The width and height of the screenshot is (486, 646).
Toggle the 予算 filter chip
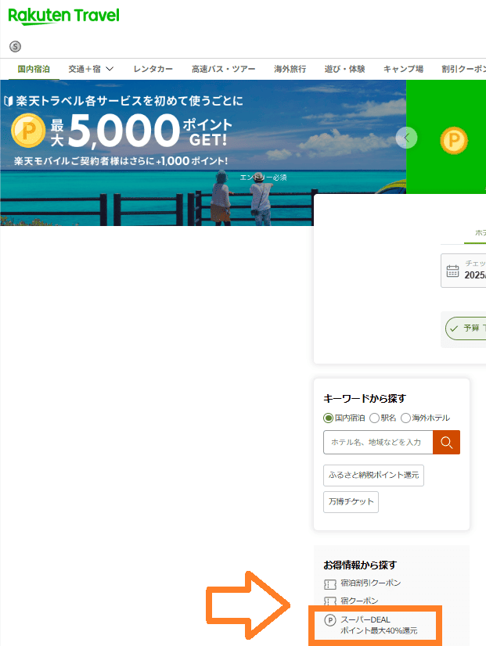click(466, 328)
